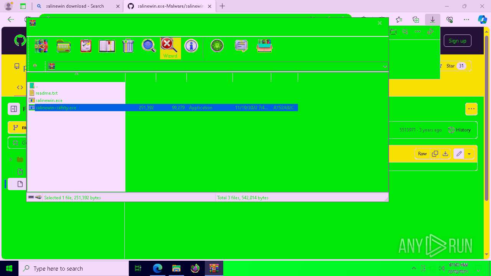Open Edge tab actions menu
Viewport: 491px width, 276px height.
[23, 6]
